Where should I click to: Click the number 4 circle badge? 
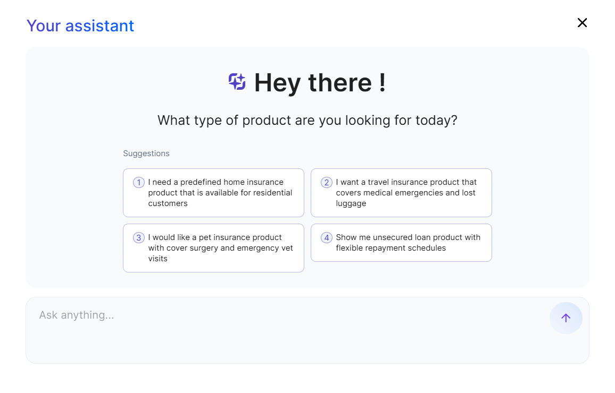327,238
